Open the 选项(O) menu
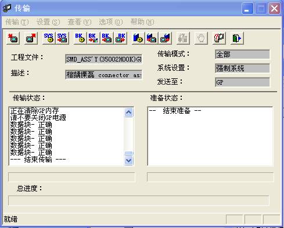This screenshot has width=284, height=228. coord(111,22)
